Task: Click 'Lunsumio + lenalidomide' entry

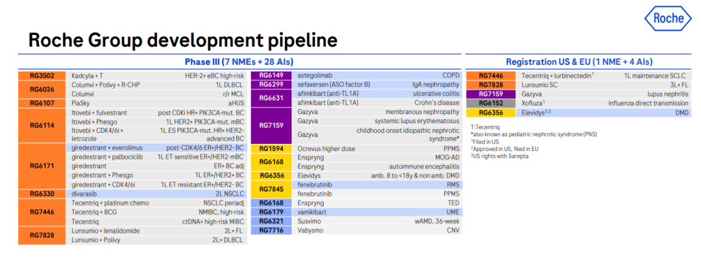Action: [106, 231]
